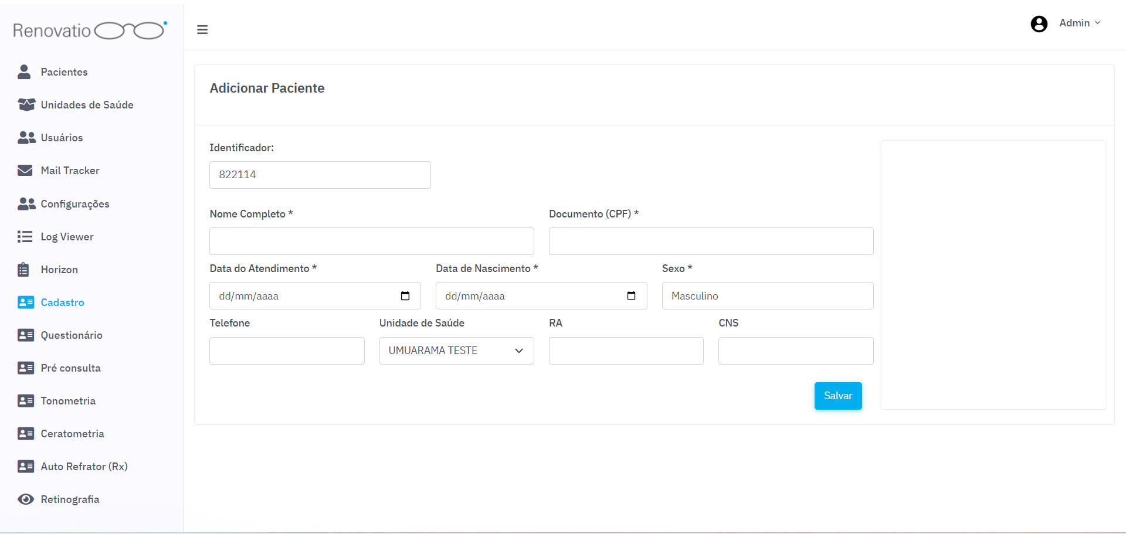Open Pacientes in the sidebar
The image size is (1126, 534).
tap(64, 72)
